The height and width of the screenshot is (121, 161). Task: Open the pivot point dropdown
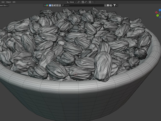pos(79,2)
